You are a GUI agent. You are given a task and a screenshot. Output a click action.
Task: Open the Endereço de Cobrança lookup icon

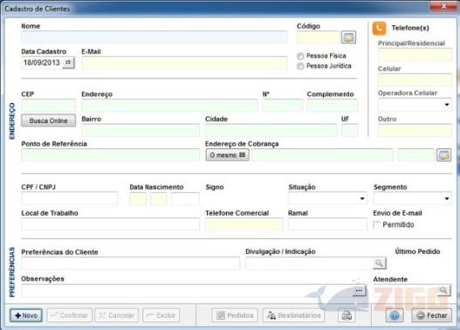[x=444, y=155]
